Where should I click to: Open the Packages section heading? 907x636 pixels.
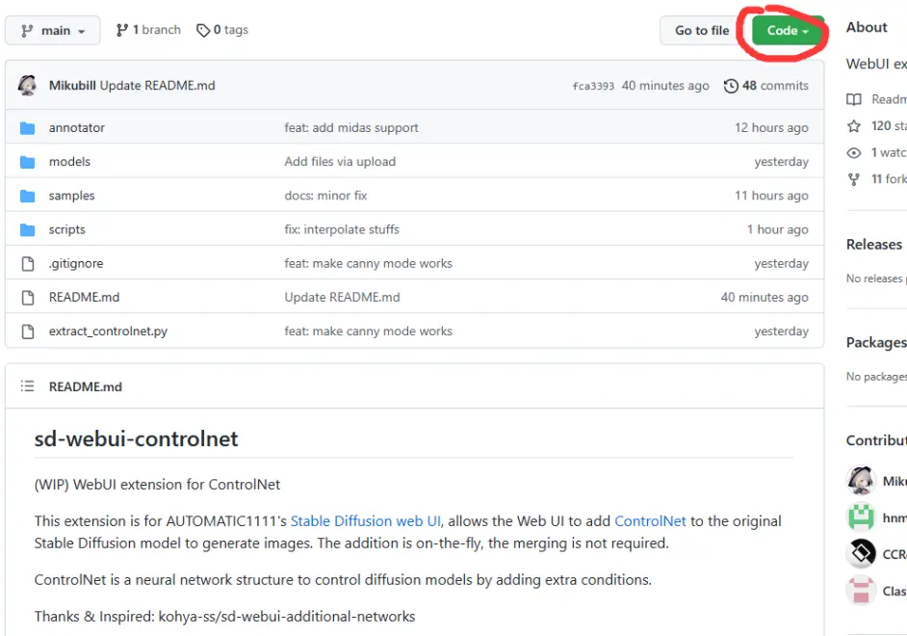876,343
